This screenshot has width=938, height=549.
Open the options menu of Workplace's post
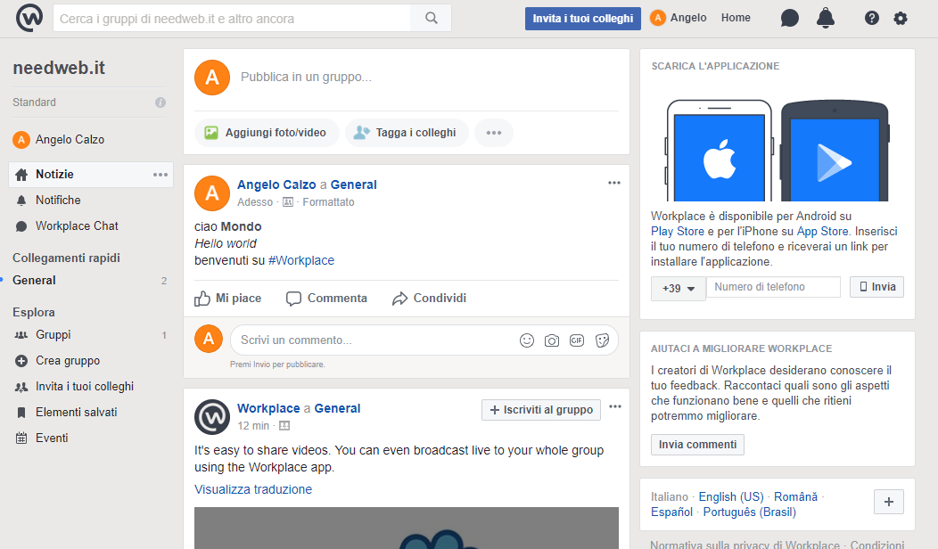click(x=615, y=406)
